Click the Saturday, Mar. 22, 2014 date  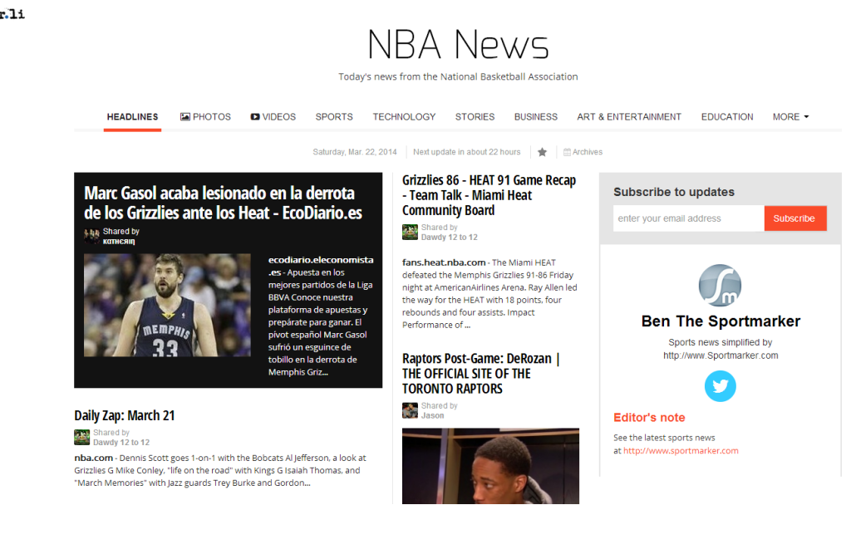pyautogui.click(x=355, y=153)
